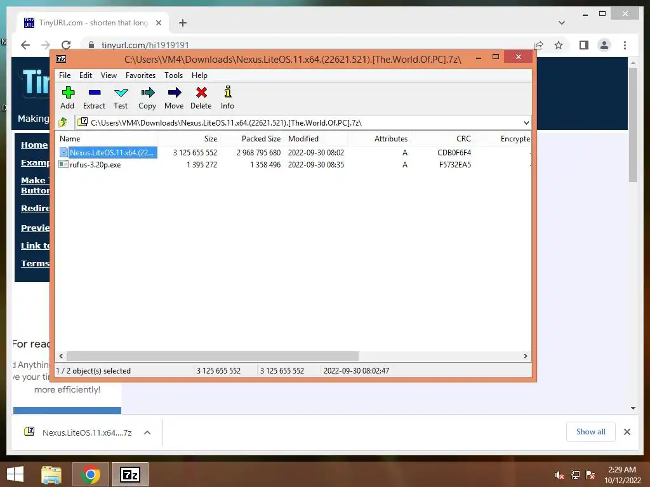
Task: Select the rufus-3.20p.exe file
Action: [x=95, y=165]
